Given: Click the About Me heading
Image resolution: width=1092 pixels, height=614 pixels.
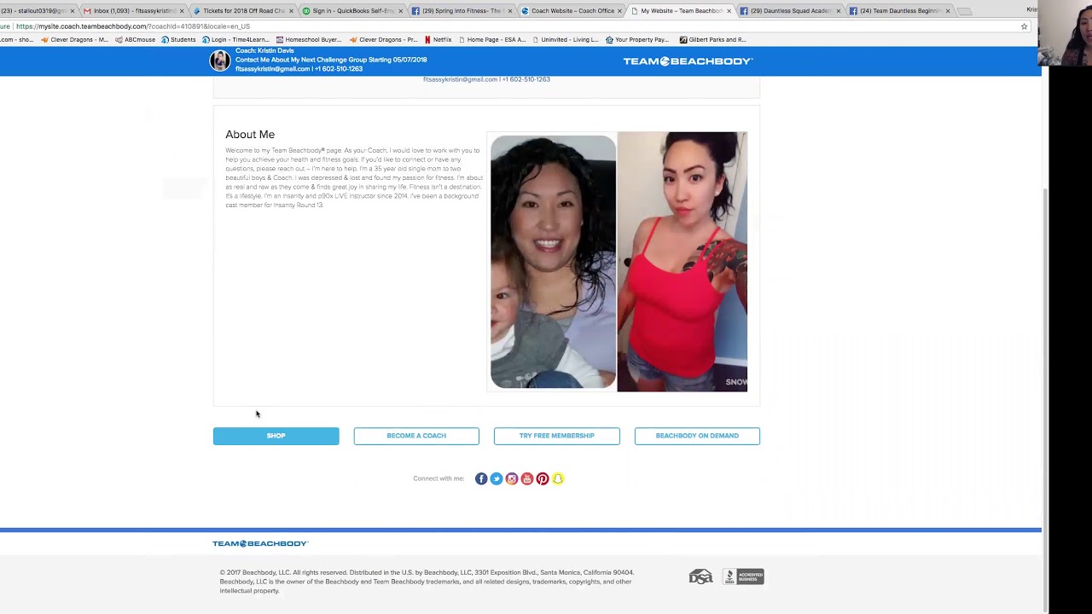Looking at the screenshot, I should 250,135.
